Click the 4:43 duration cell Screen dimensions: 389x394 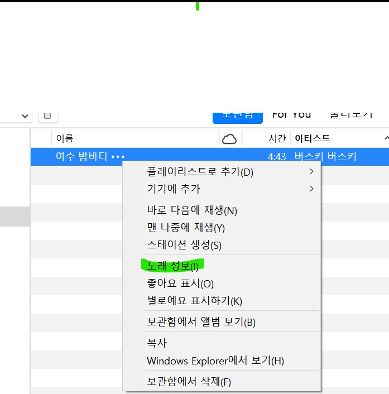(277, 157)
